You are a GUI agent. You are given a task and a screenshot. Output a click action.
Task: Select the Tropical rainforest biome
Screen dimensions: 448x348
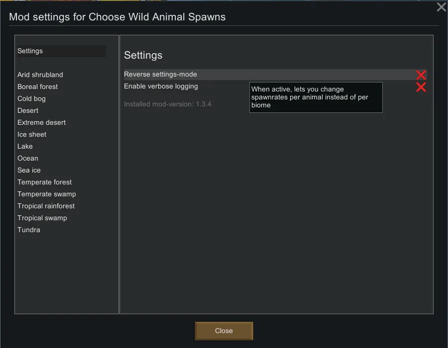pos(46,206)
